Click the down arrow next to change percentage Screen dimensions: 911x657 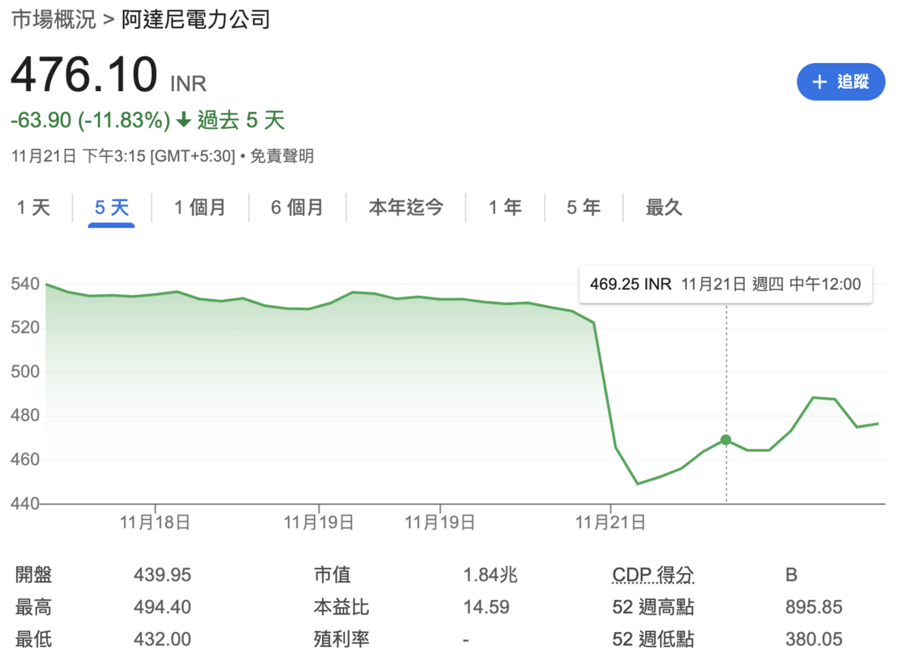click(183, 120)
